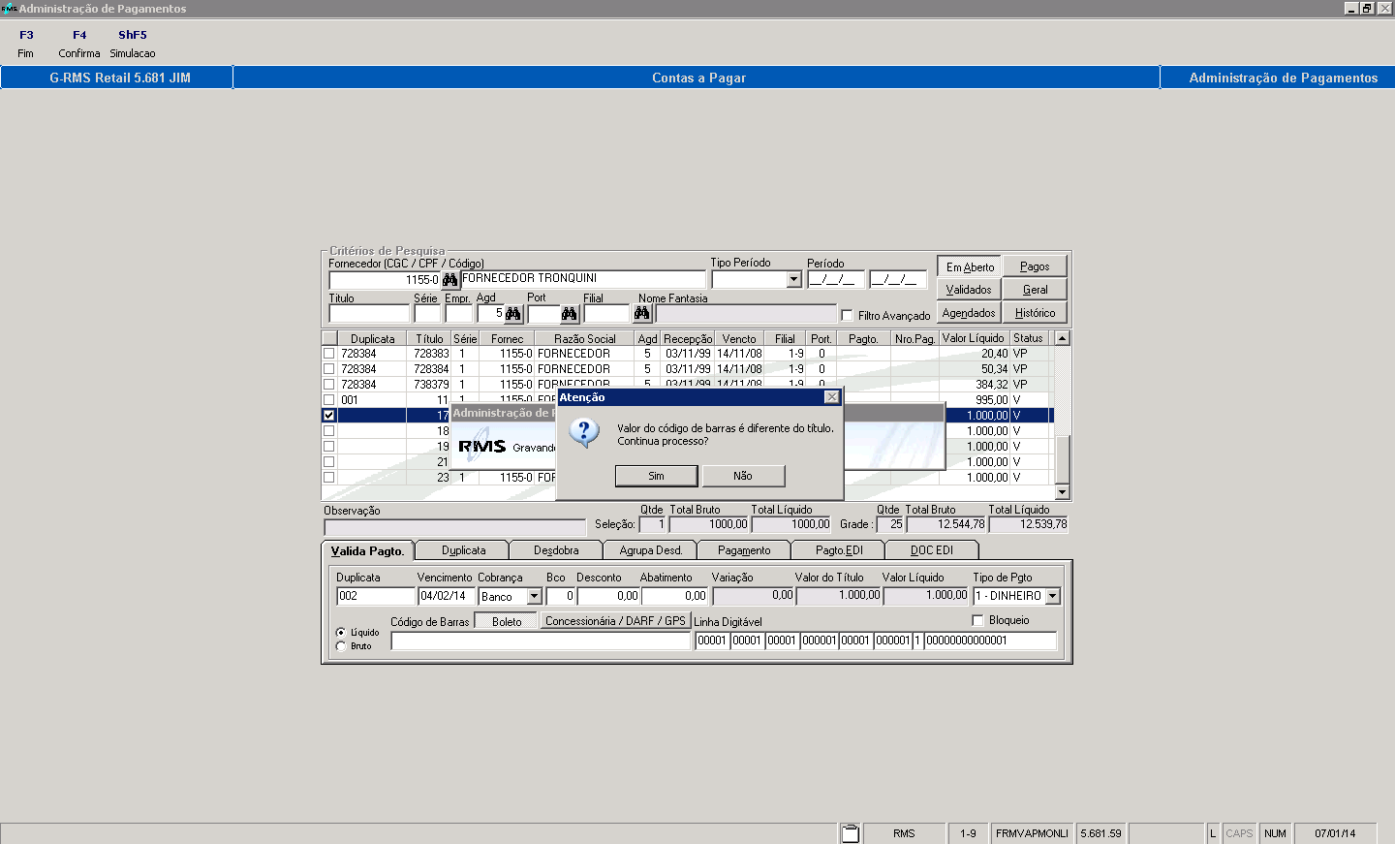
Task: Click the Duplicata field showing 002
Action: [376, 597]
